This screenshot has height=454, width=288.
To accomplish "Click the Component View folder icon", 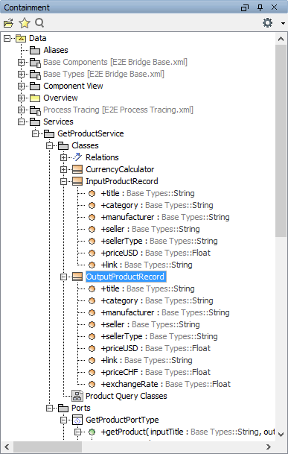I will [35, 86].
